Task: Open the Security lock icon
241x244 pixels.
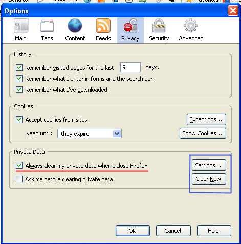Action: [x=159, y=26]
